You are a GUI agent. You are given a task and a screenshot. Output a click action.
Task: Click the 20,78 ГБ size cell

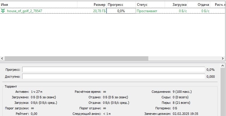tap(100, 11)
